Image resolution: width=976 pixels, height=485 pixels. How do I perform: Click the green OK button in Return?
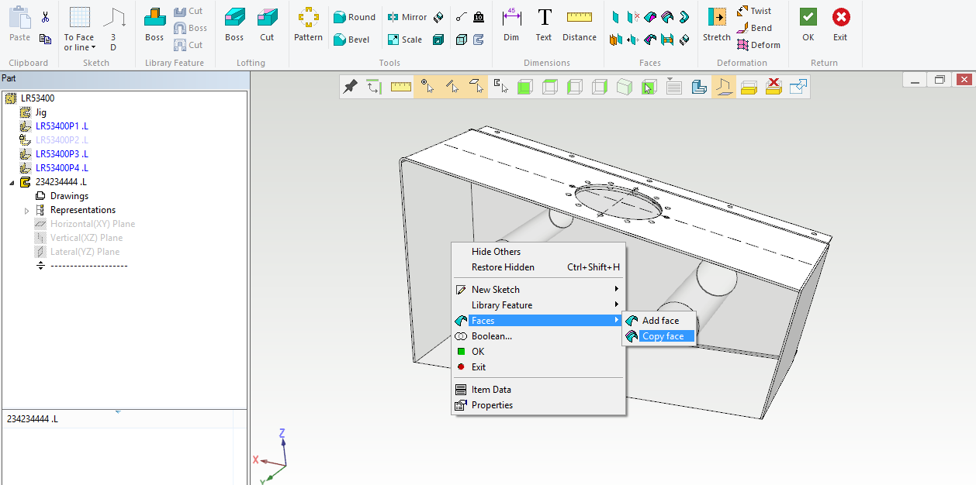click(x=808, y=25)
